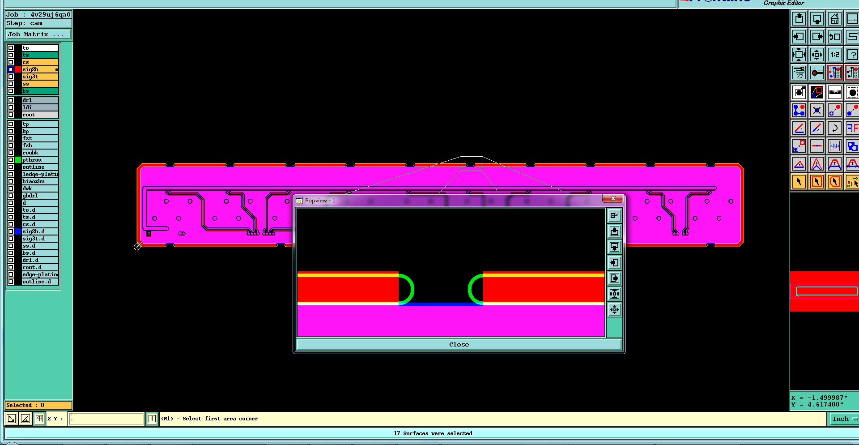Select the 'outline.d' layer row
The height and width of the screenshot is (445, 859).
(40, 282)
